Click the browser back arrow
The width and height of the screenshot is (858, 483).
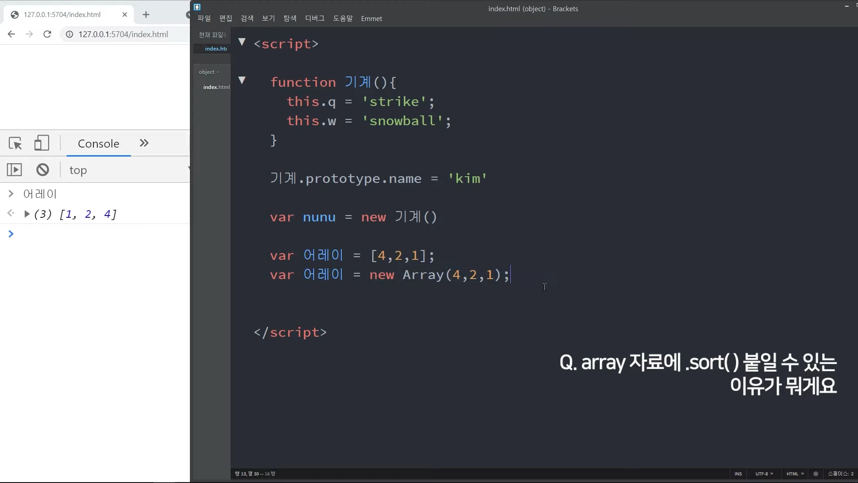[12, 34]
